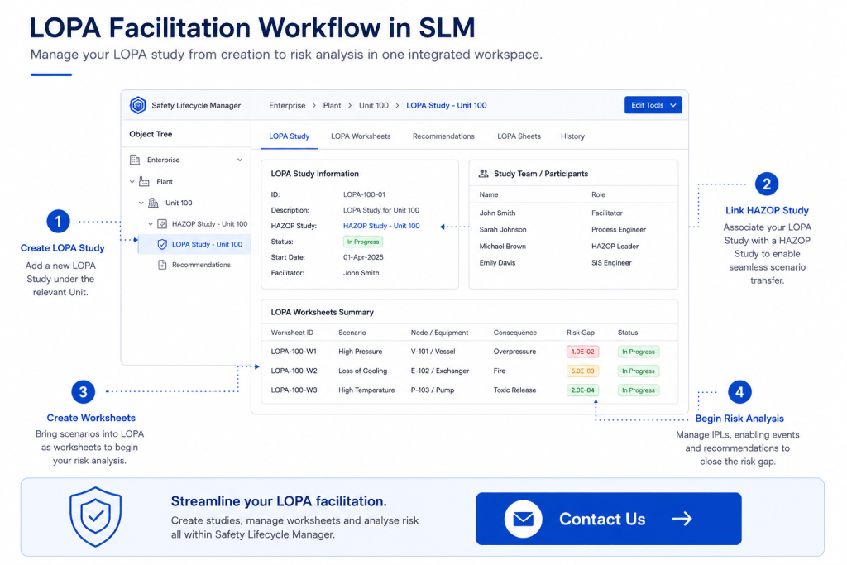Click In Progress status for LOPA-100-W1
Viewport: 847px width, 565px height.
[x=638, y=352]
